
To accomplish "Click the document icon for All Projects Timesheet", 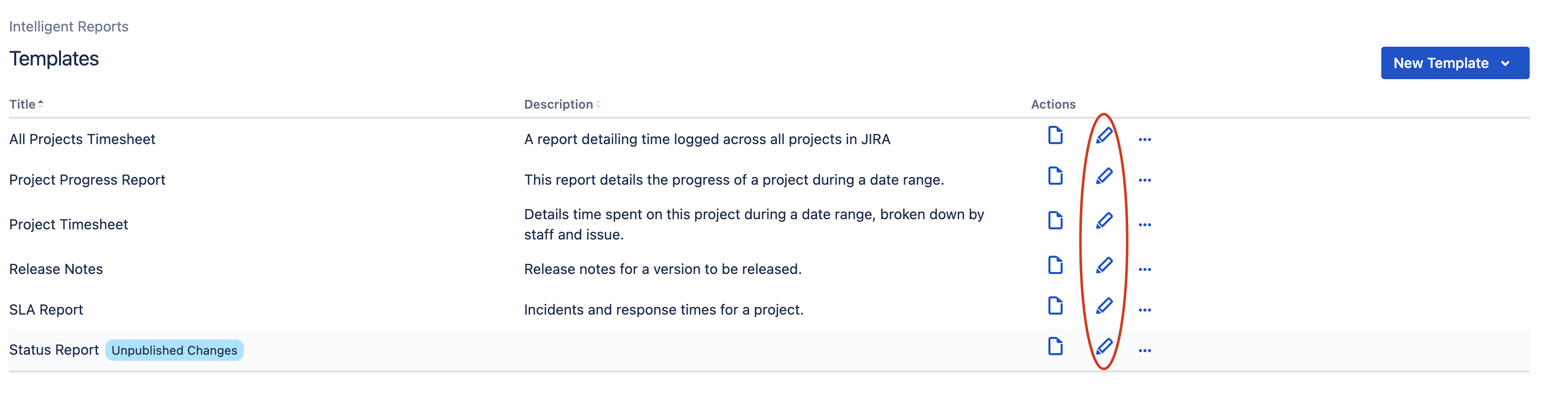I will point(1055,135).
